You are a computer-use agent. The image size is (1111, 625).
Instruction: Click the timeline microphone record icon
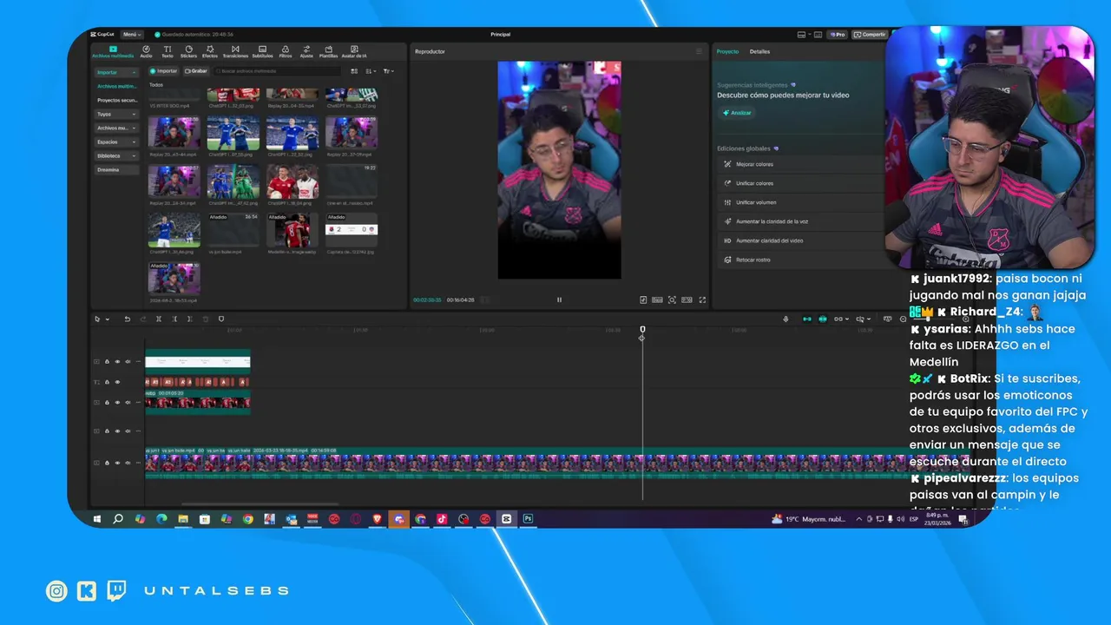click(786, 319)
